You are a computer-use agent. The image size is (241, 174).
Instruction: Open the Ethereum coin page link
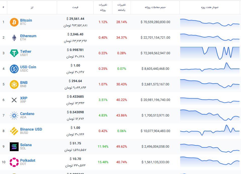click(28, 36)
